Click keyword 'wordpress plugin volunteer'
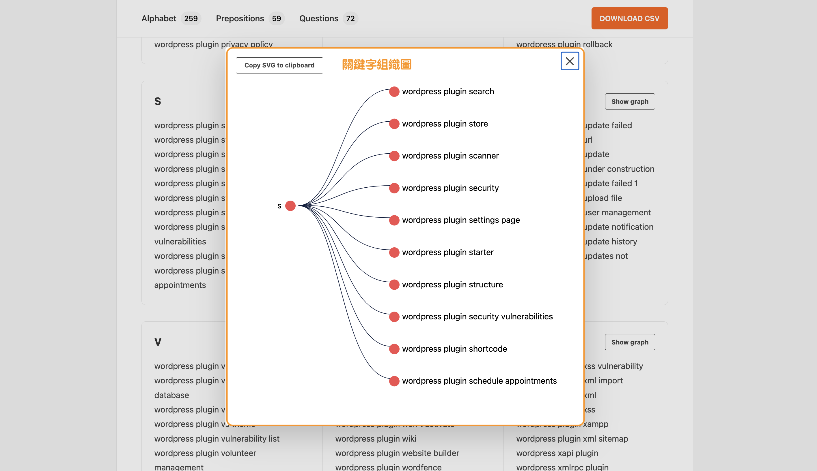The height and width of the screenshot is (471, 817). [205, 453]
